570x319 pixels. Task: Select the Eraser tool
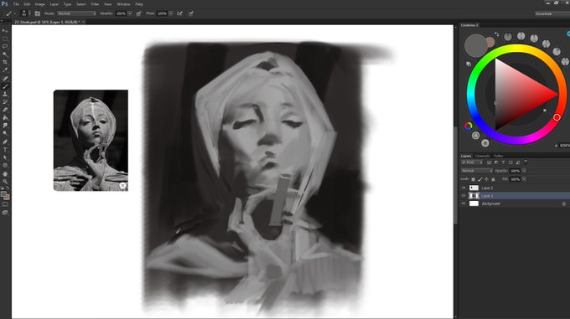[x=5, y=110]
